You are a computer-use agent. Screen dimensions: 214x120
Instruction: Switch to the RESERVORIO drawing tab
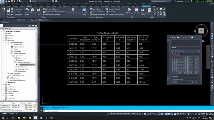pyautogui.click(x=21, y=20)
